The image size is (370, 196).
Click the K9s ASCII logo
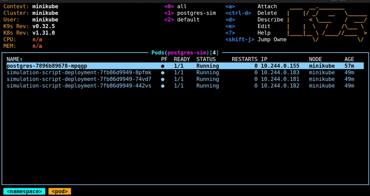[327, 24]
